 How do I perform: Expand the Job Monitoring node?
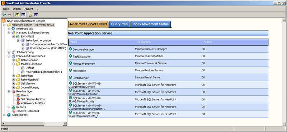click(9, 52)
